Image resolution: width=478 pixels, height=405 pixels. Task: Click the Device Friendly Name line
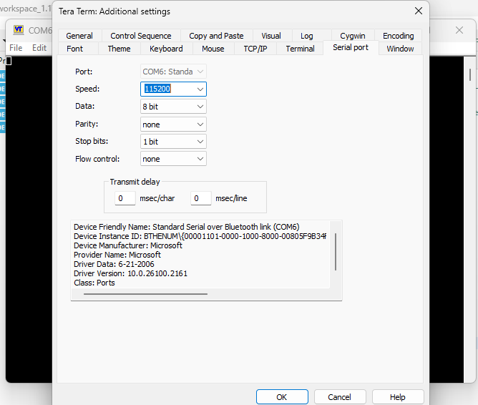pos(187,227)
